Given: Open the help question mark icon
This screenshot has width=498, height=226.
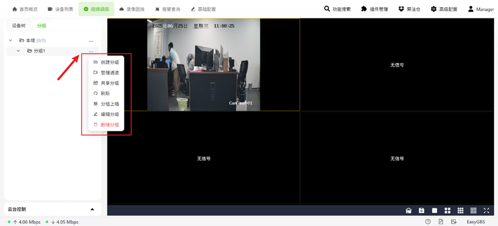Looking at the screenshot, I should [428, 222].
